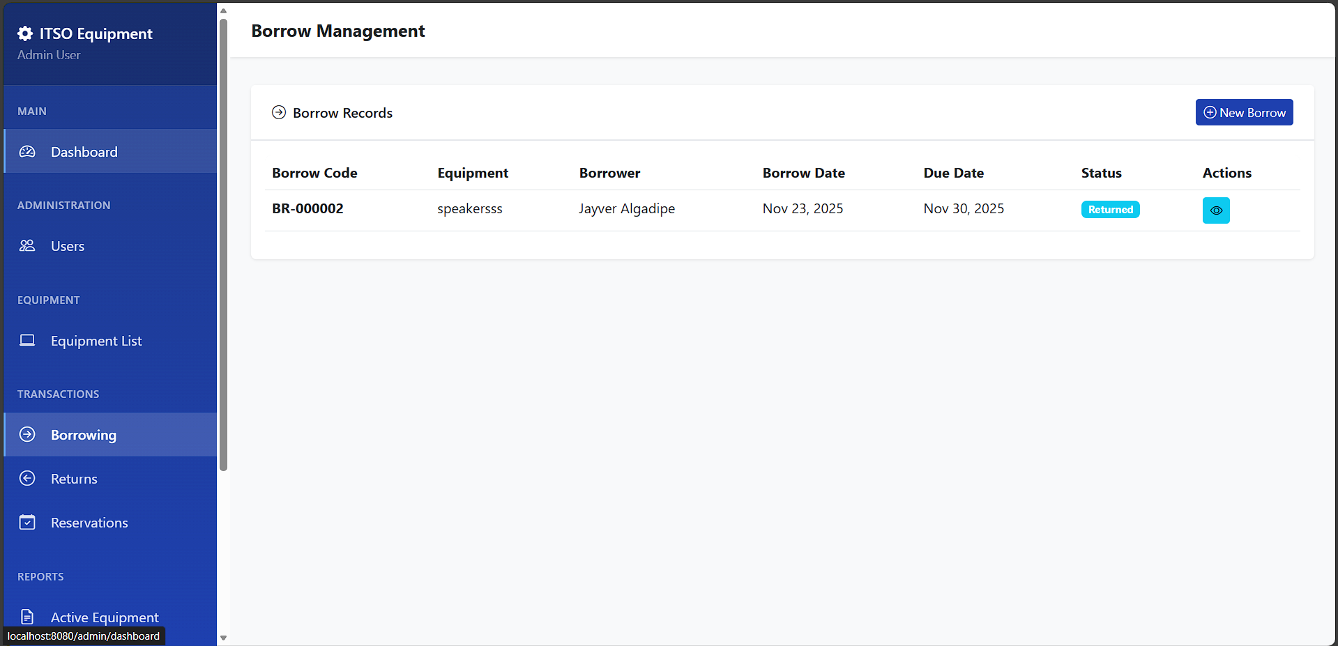Open the Dashboard menu item
This screenshot has width=1338, height=646.
click(84, 152)
